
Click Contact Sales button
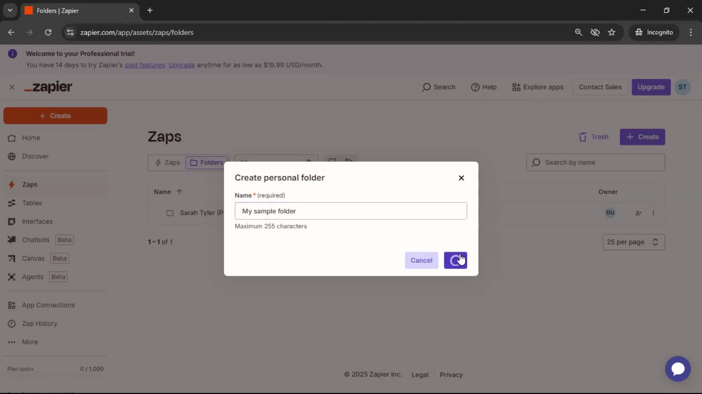tap(600, 87)
